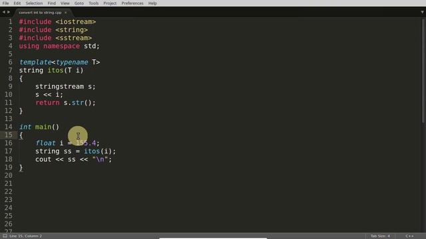The image size is (426, 239).
Task: Open the File menu
Action: 5,3
